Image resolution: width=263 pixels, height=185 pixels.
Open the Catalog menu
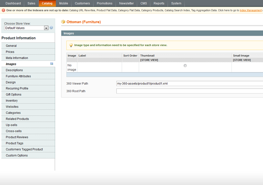(x=47, y=3)
